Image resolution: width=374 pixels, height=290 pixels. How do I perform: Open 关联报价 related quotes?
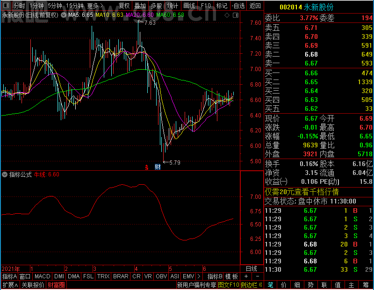[33, 285]
